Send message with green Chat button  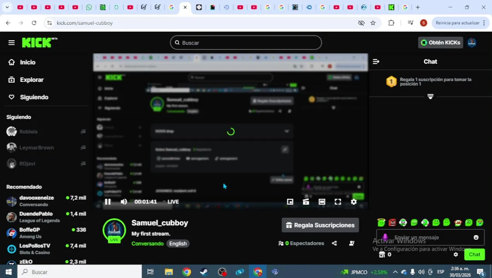475,254
